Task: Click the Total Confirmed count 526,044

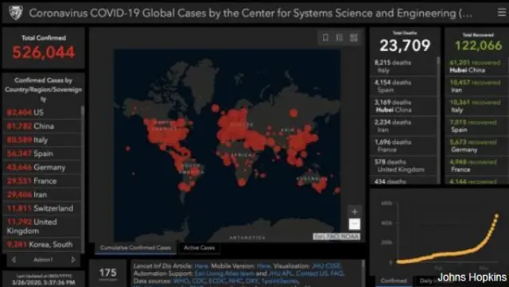Action: click(x=44, y=52)
